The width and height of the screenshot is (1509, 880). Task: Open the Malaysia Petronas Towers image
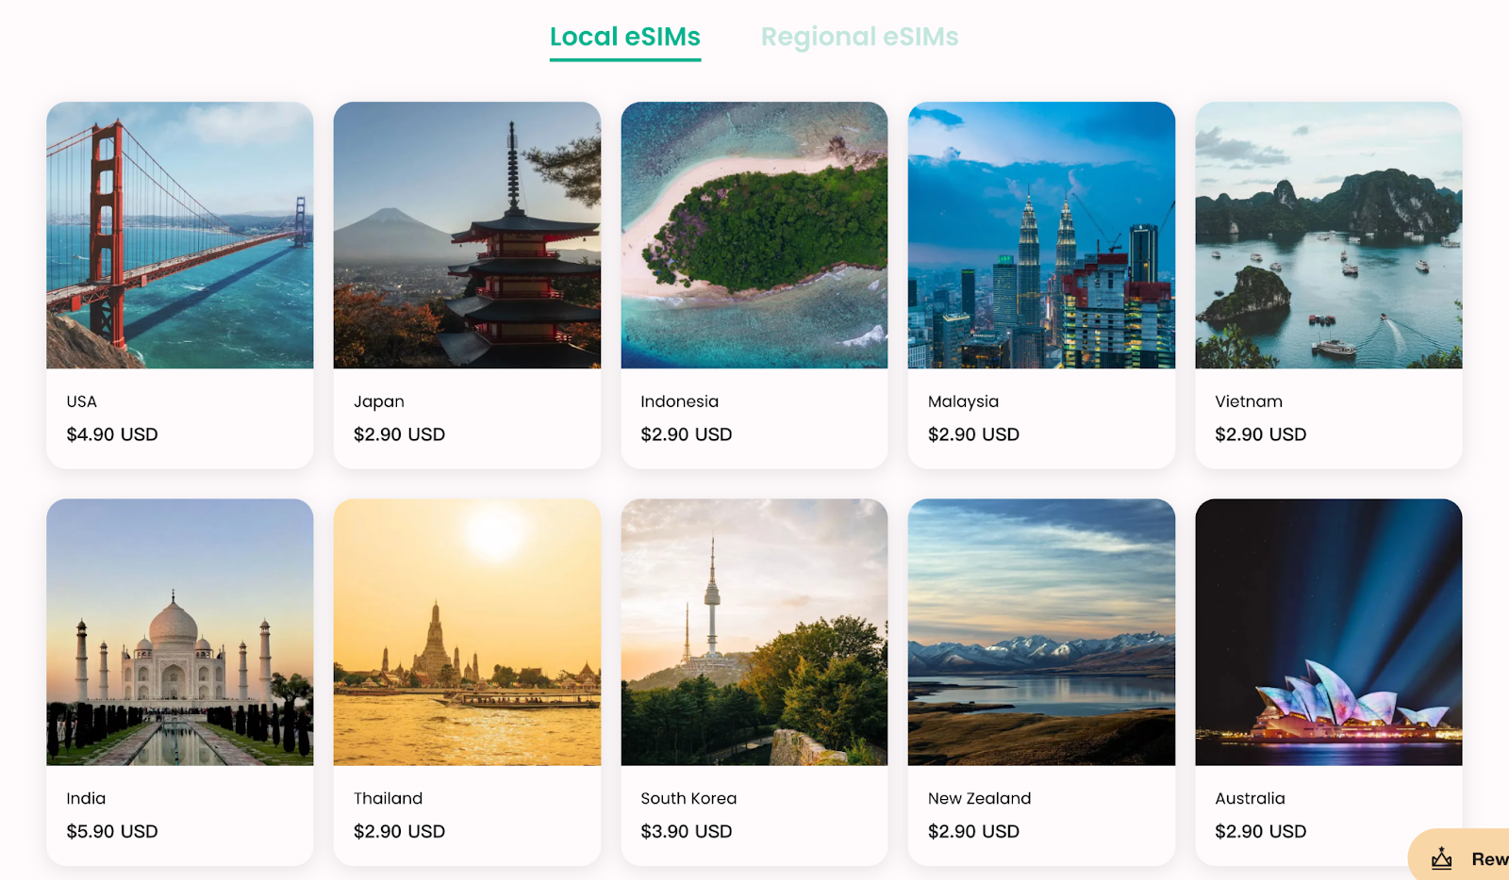pos(1041,235)
